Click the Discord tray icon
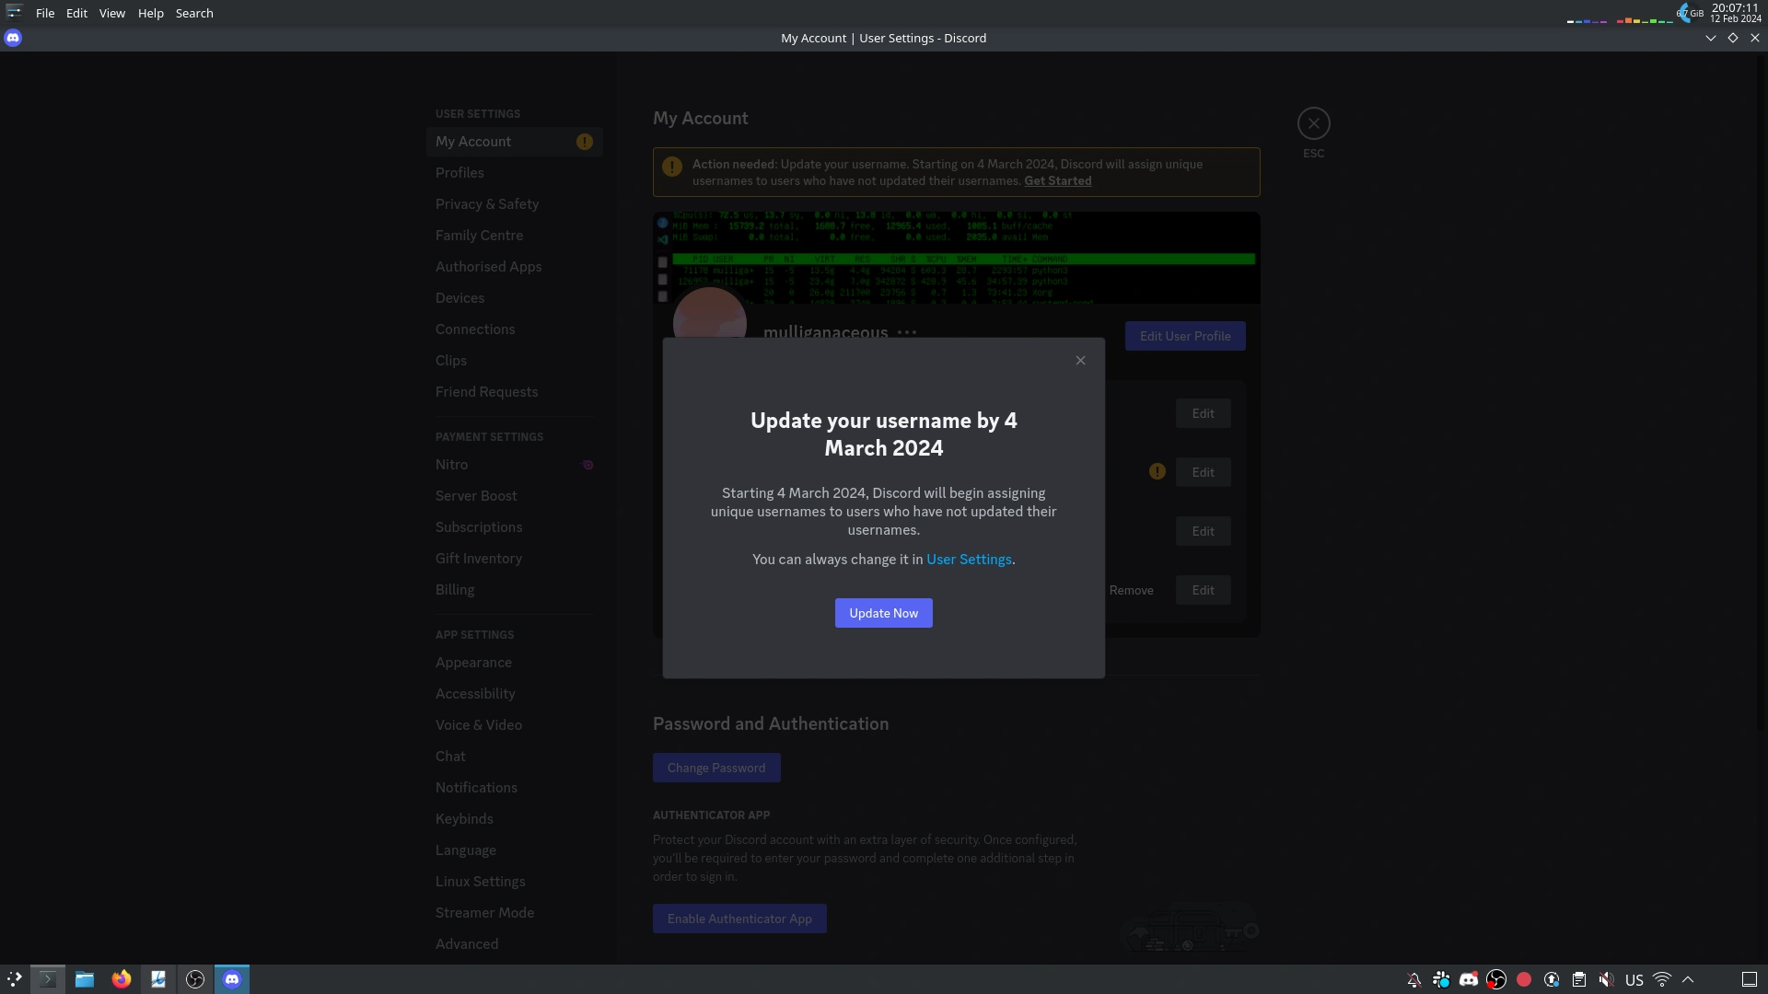Screen dimensions: 1768x994 (1469, 979)
